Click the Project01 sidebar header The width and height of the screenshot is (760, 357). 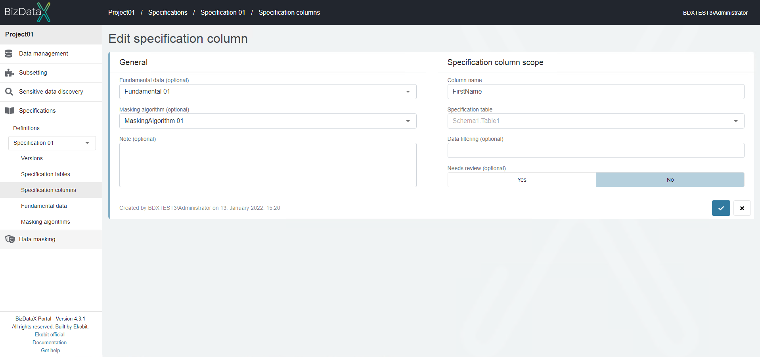click(x=51, y=35)
